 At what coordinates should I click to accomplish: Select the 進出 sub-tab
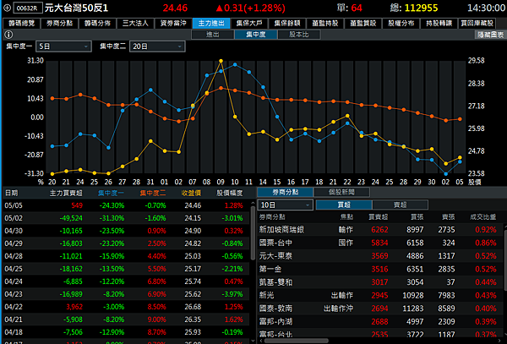[x=214, y=35]
